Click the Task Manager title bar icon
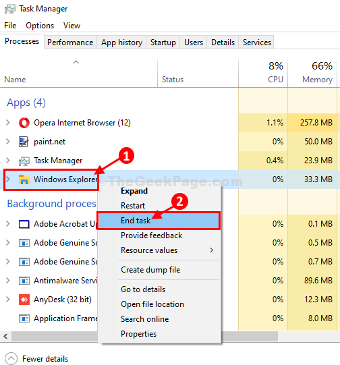Image resolution: width=340 pixels, height=365 pixels. point(9,9)
